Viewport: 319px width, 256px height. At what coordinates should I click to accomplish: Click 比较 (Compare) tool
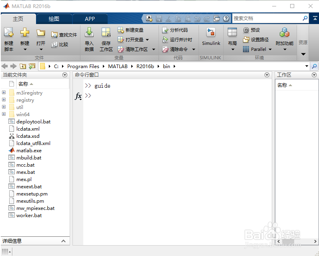point(60,44)
